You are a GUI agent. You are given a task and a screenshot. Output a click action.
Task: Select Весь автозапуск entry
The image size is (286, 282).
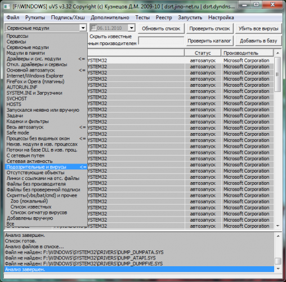pos(46,127)
